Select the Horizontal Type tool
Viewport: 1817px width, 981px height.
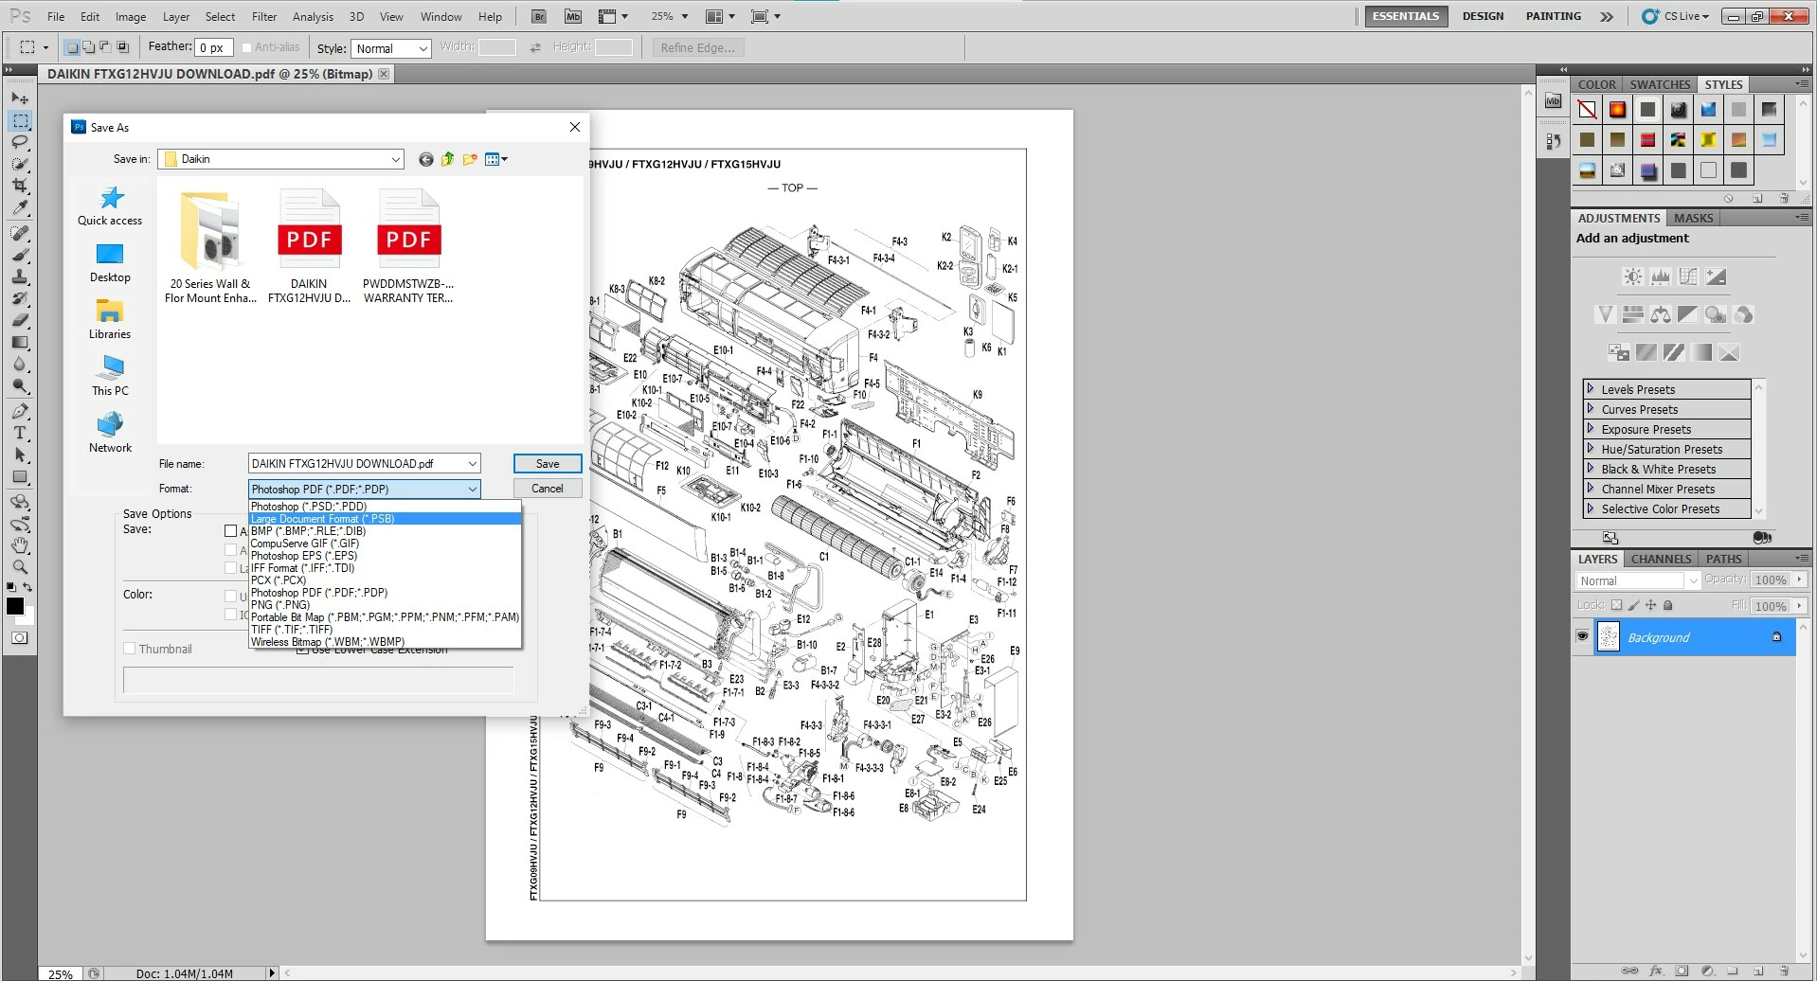click(20, 433)
